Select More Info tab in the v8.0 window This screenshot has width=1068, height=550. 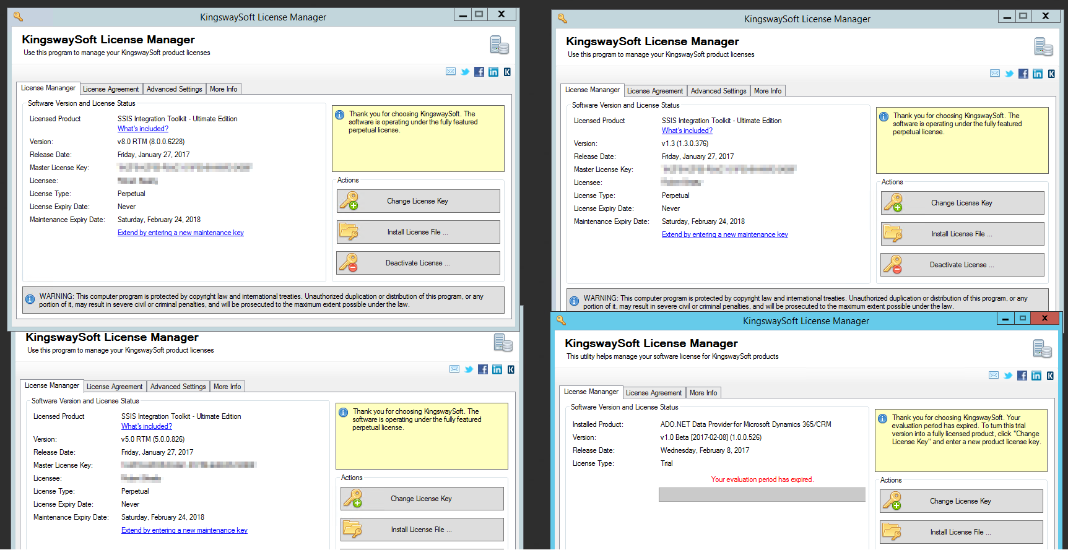(x=224, y=89)
